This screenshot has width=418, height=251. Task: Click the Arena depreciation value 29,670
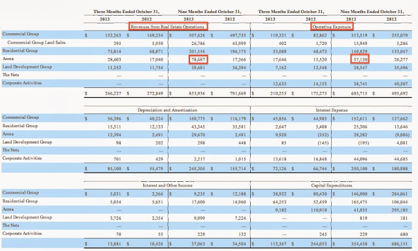click(x=199, y=135)
